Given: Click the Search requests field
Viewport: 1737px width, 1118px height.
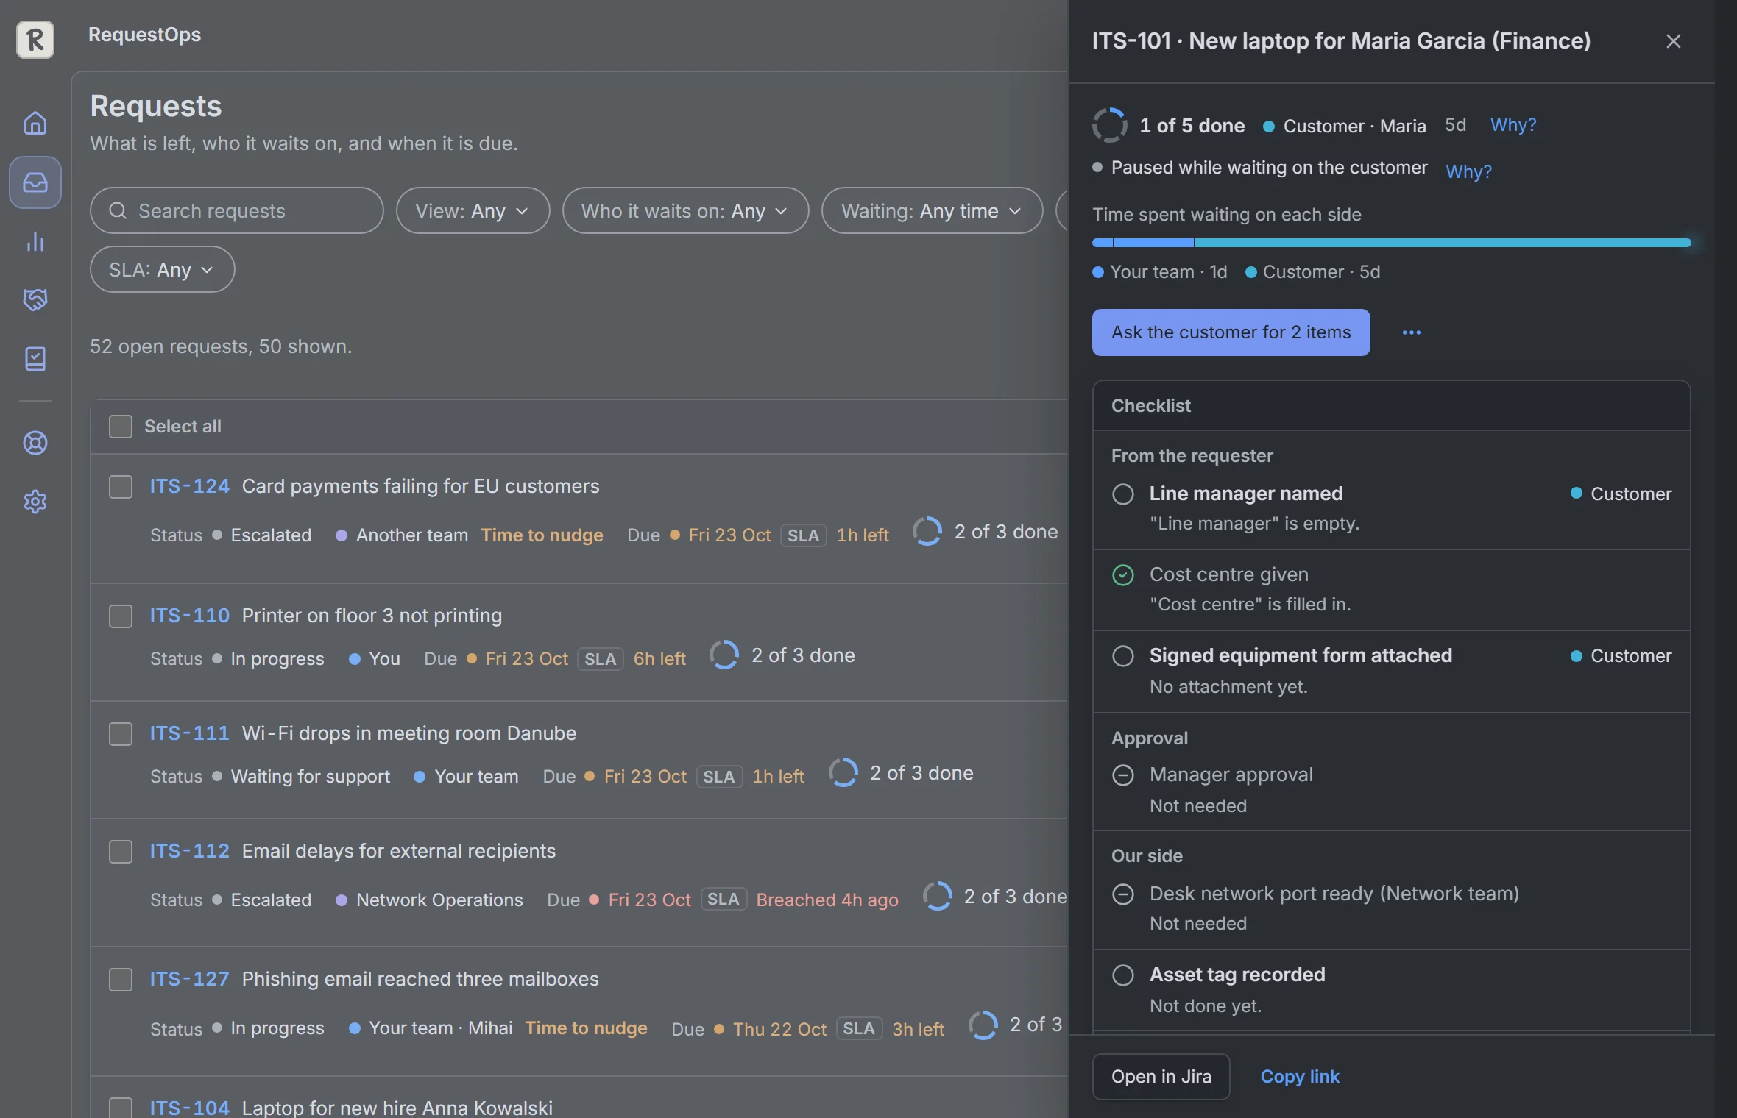Looking at the screenshot, I should (236, 210).
